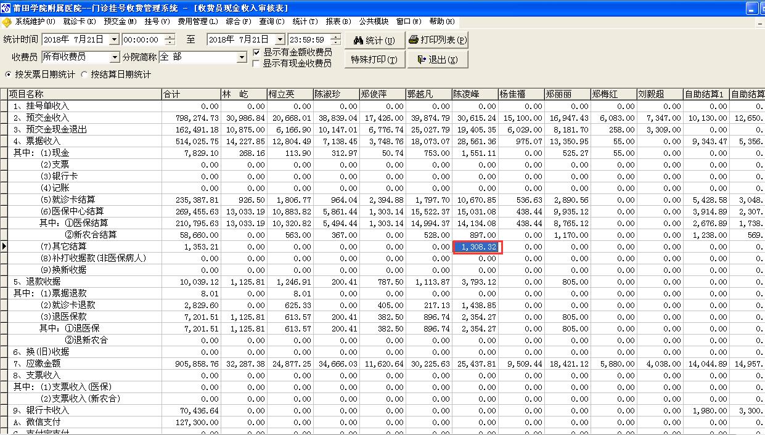765x435 pixels.
Task: Open the 帮助(H) menu
Action: [442, 22]
